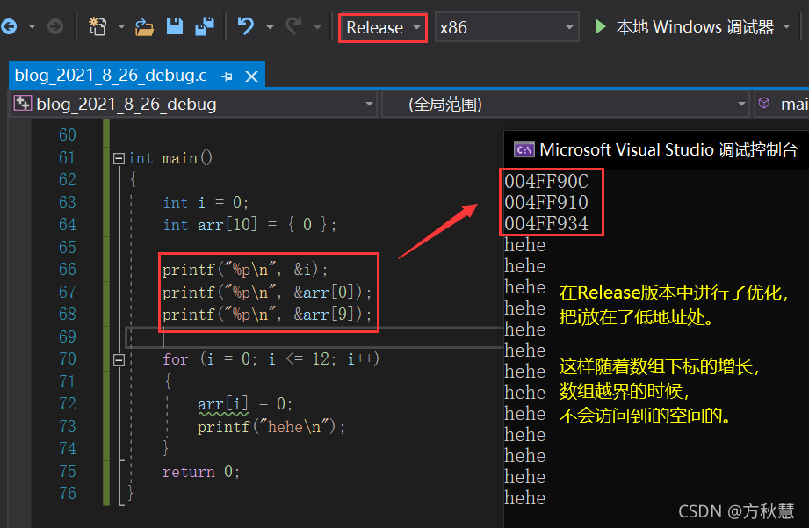Image resolution: width=809 pixels, height=528 pixels.
Task: Click the 'arr[i] = 0;' statement
Action: (245, 404)
